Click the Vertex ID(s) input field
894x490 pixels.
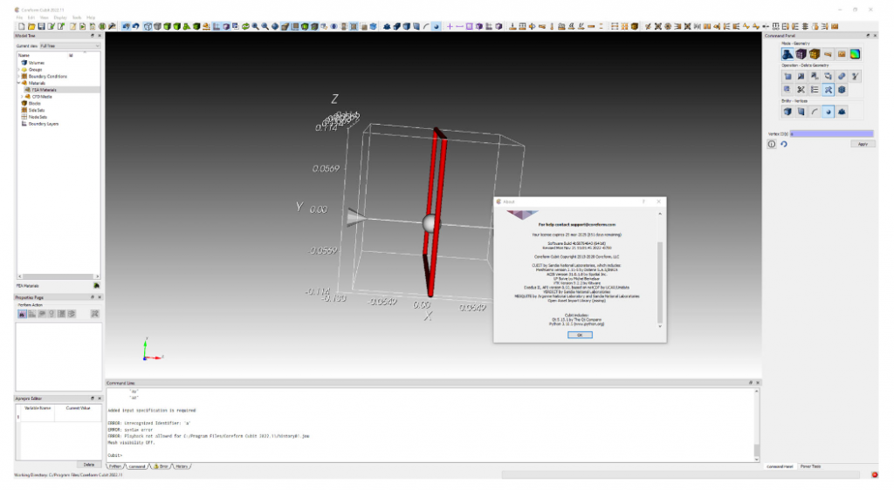coord(832,133)
